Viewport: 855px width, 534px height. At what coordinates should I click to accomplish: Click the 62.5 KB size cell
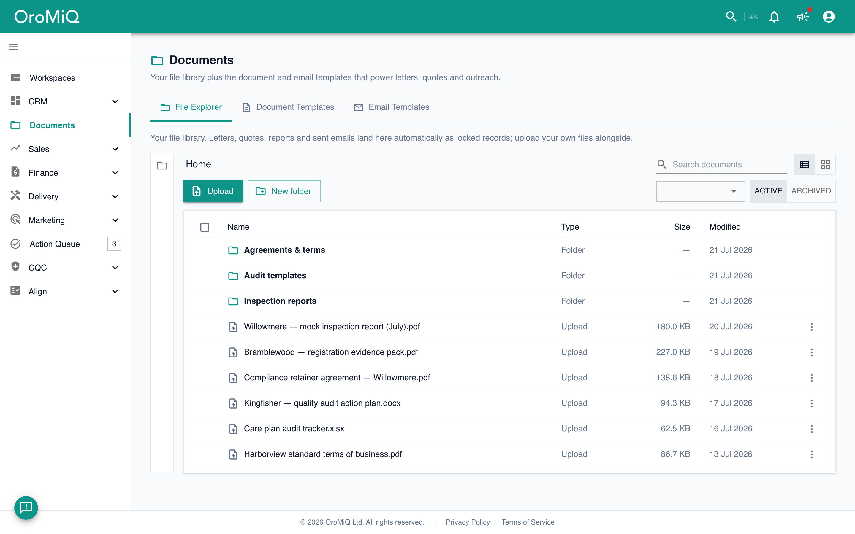(675, 429)
